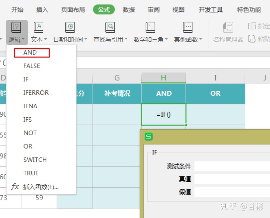Expand the 数学和三角 dropdown arrow
This screenshot has height=218, width=270.
click(x=166, y=39)
